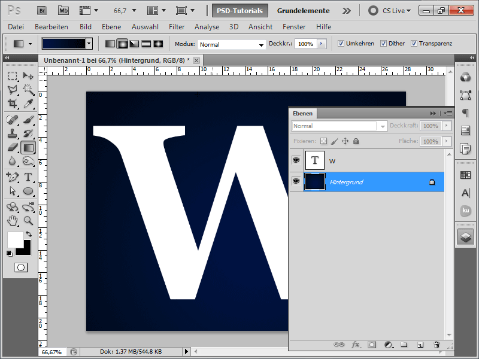This screenshot has height=359, width=479.
Task: Open the Ebene menu
Action: (x=111, y=27)
